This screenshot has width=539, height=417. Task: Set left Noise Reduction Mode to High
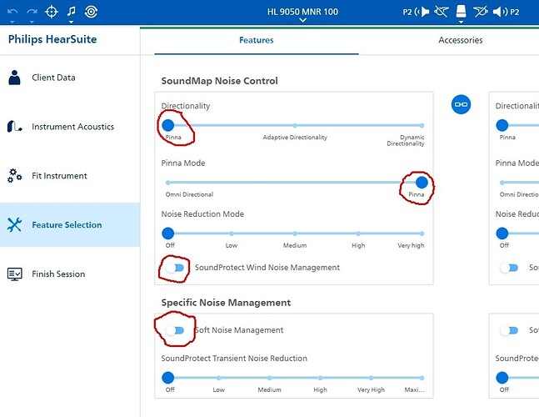(x=358, y=234)
